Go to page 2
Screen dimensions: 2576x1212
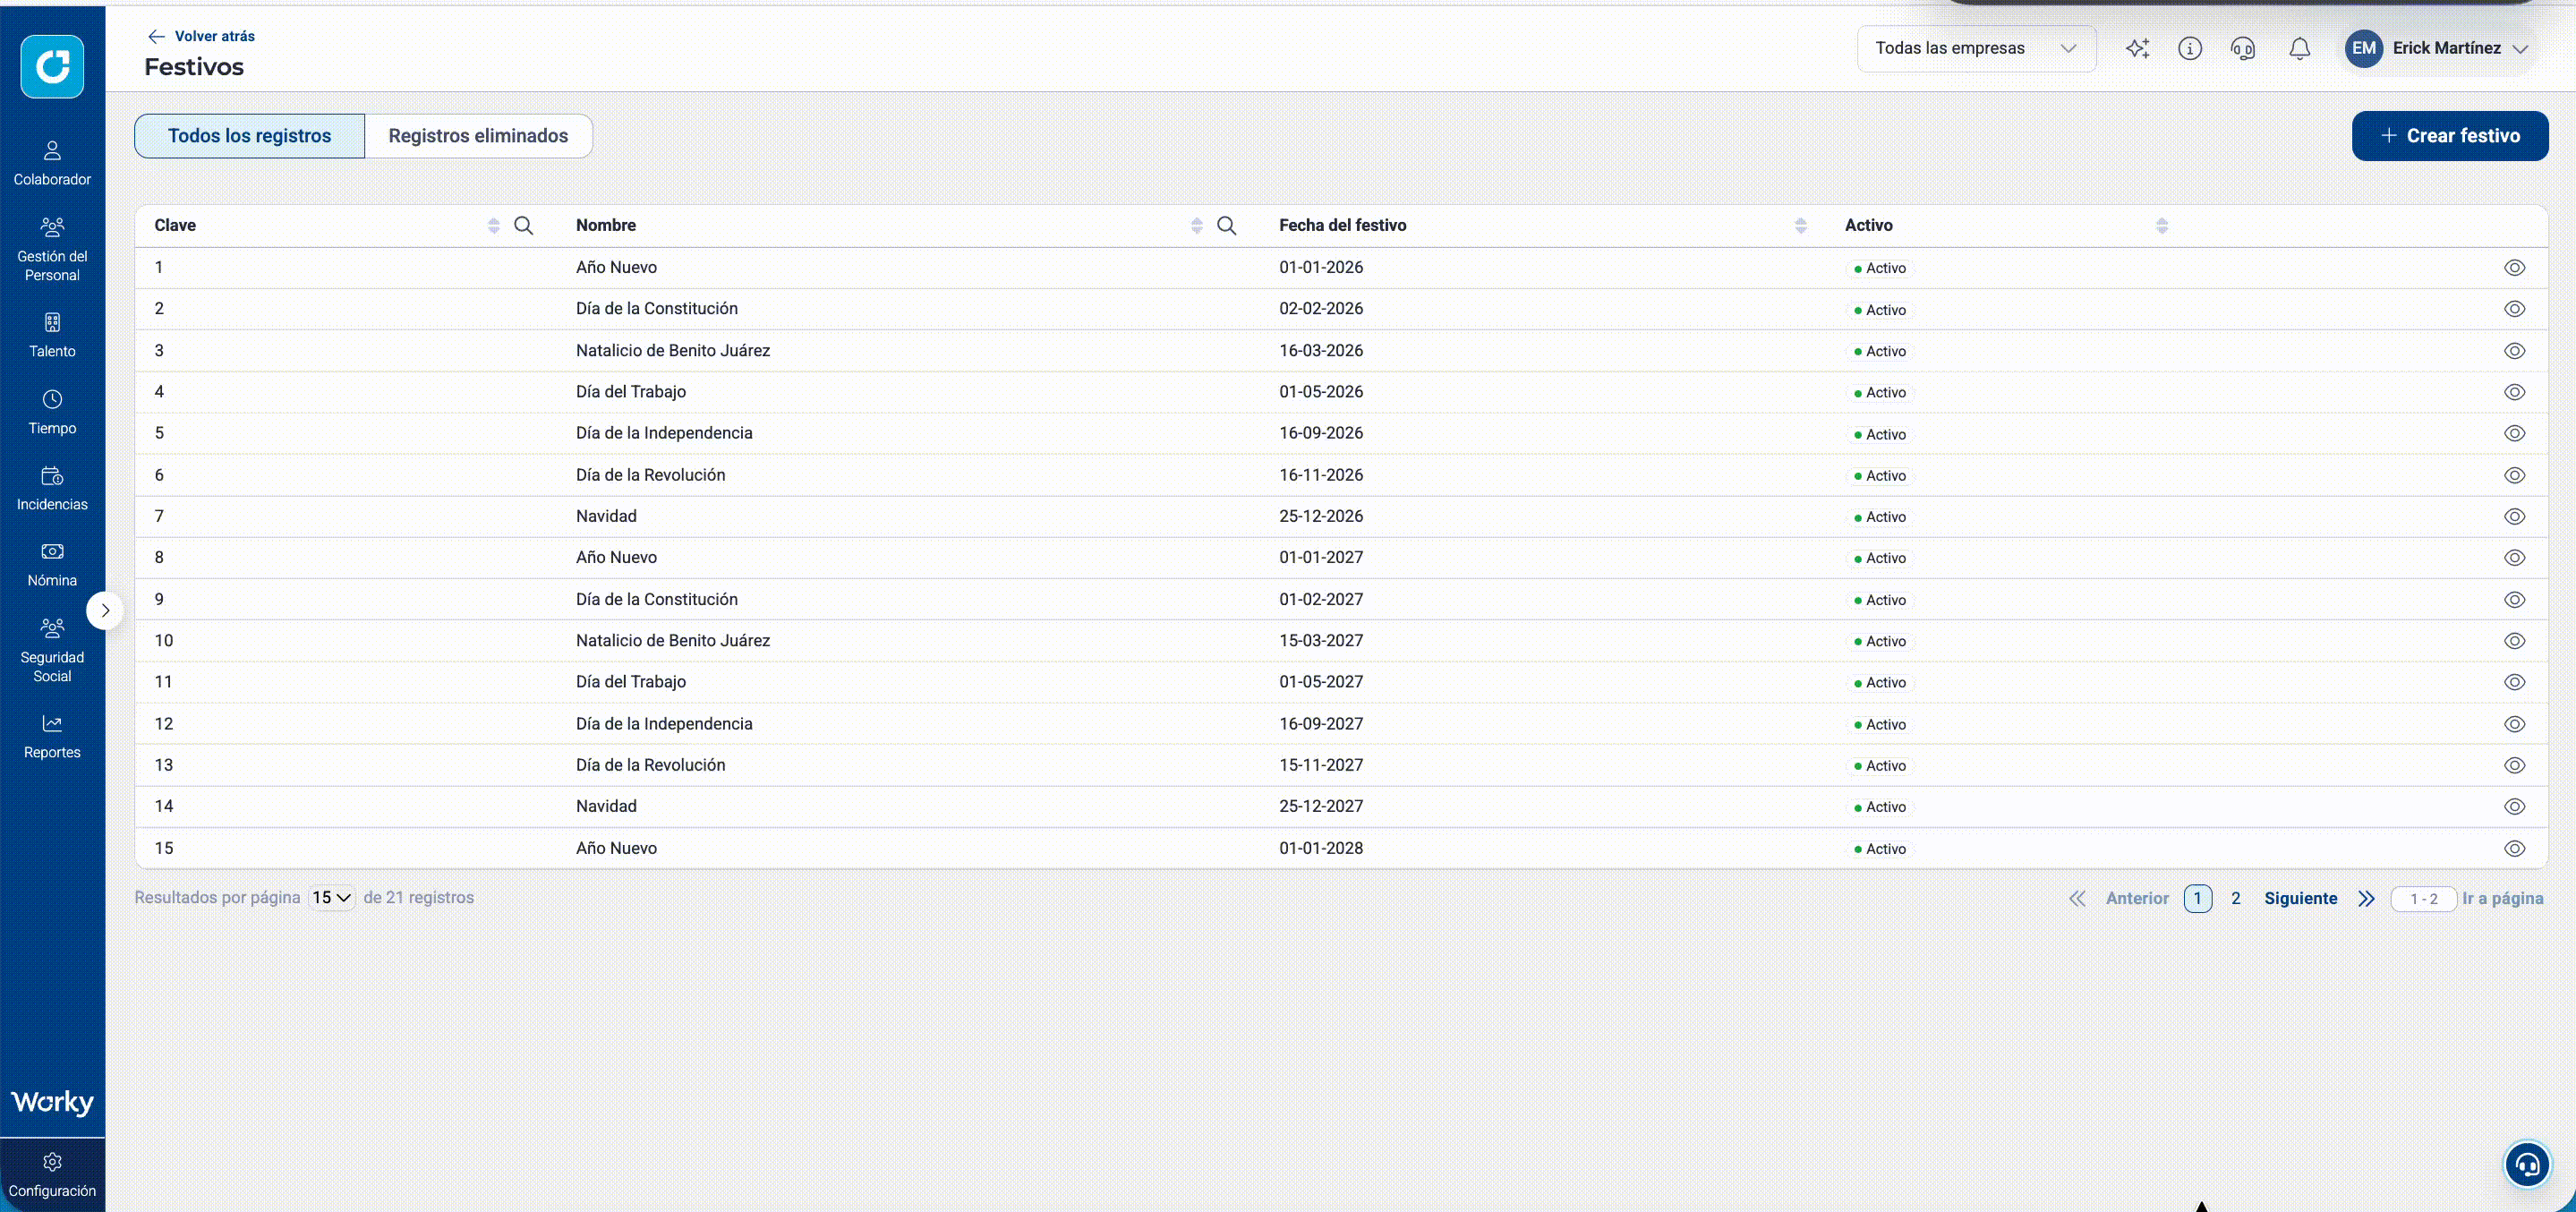click(2235, 898)
